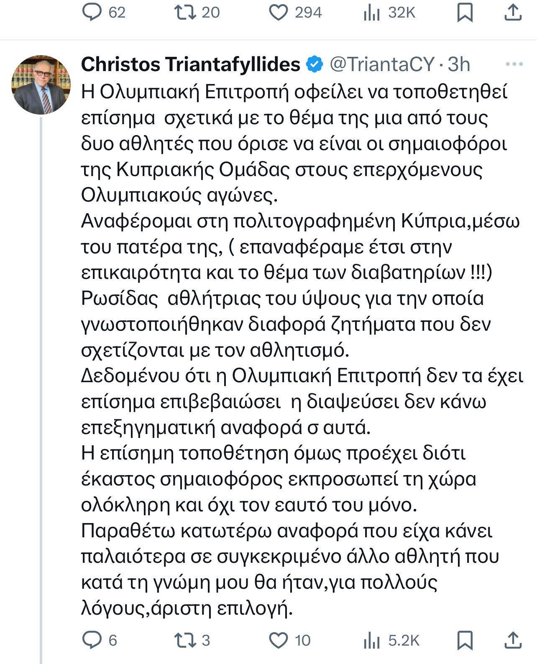
Task: View analytics of the 32K views tweet
Action: click(x=371, y=13)
